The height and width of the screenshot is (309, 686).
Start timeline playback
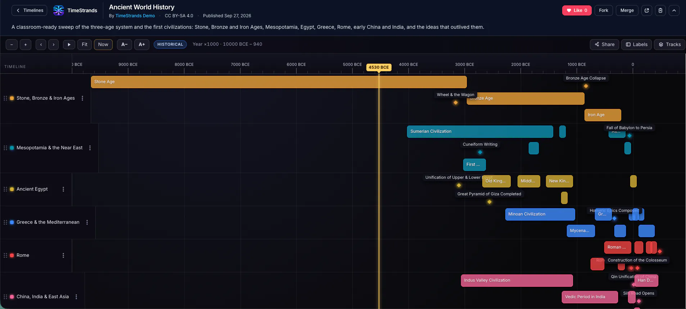click(x=69, y=45)
